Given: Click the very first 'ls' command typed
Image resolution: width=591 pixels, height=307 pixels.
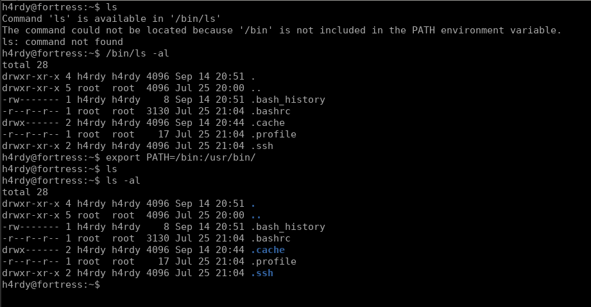Looking at the screenshot, I should click(112, 7).
